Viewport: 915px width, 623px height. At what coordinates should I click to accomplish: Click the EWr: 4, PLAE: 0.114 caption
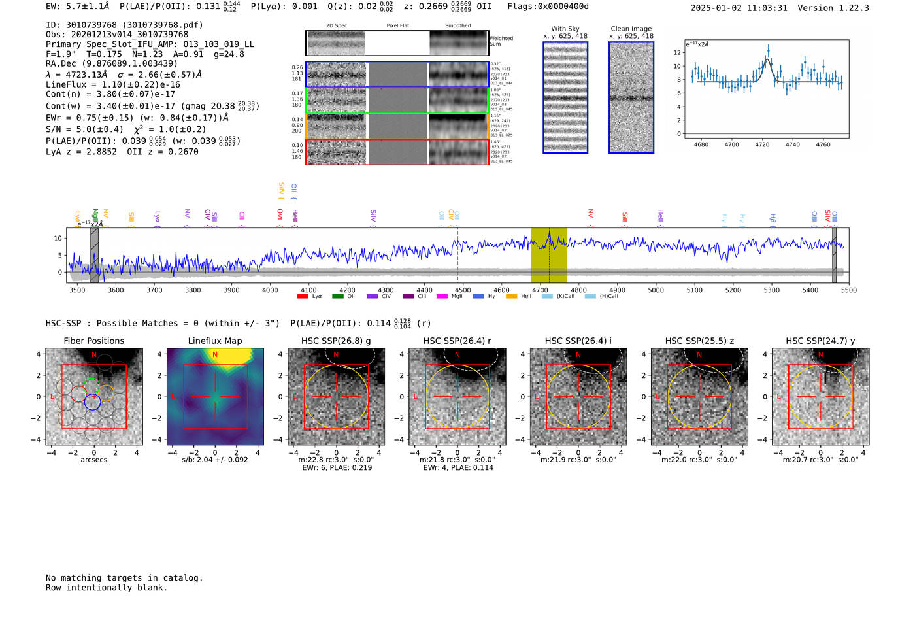[457, 468]
